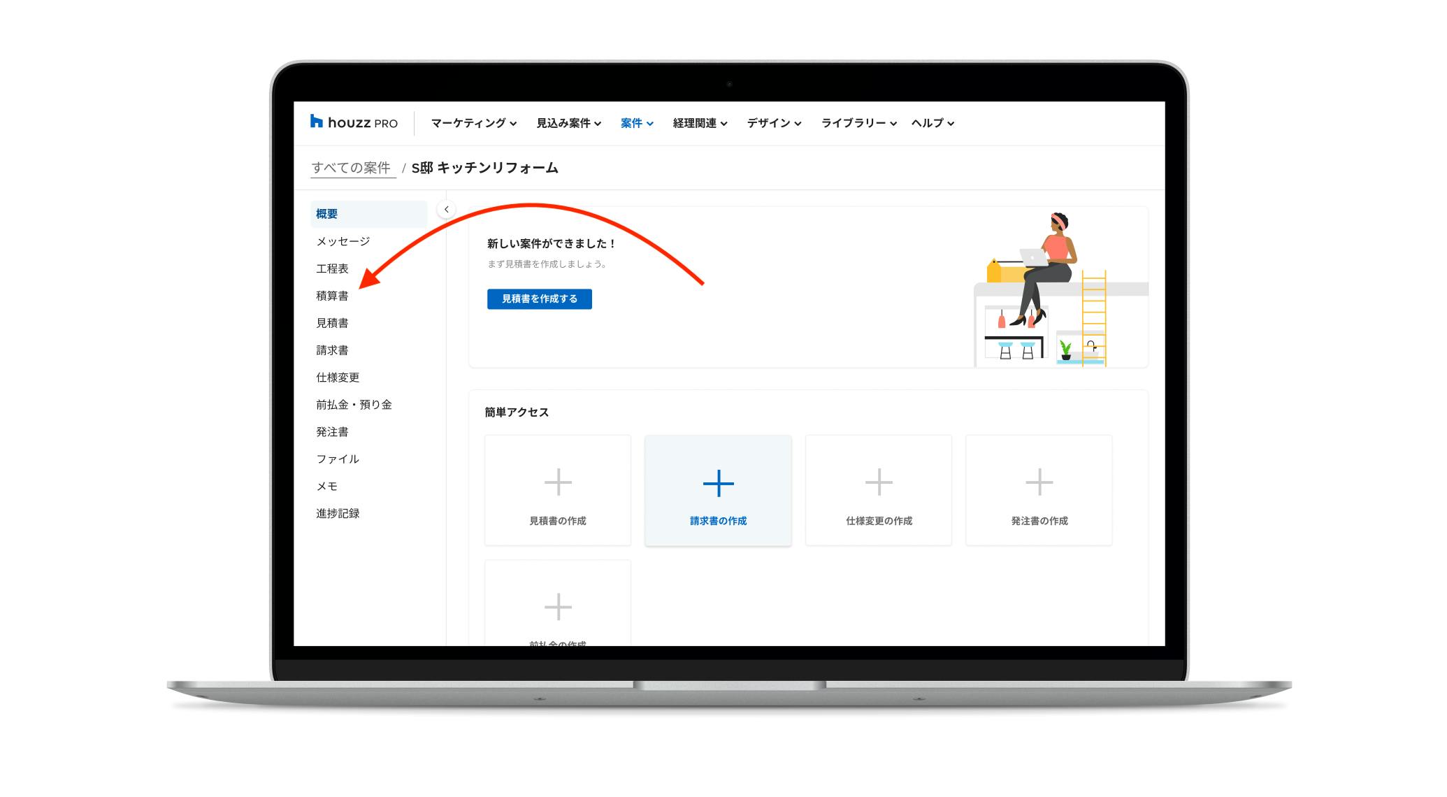Click the まず見積書を作成しましょう。 text
Viewport: 1447px width, 797px height.
click(x=547, y=264)
